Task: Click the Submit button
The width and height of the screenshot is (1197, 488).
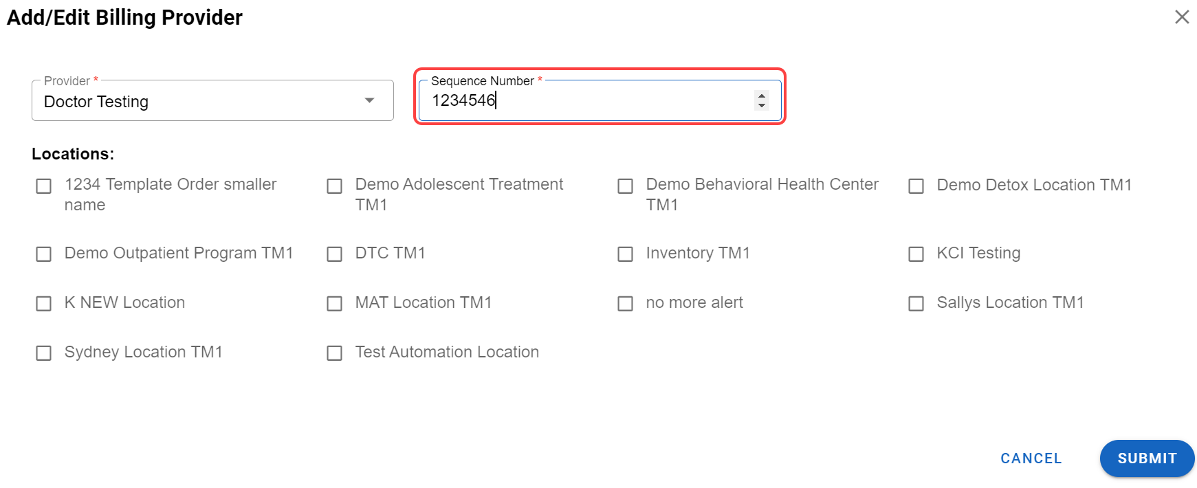Action: pos(1146,458)
